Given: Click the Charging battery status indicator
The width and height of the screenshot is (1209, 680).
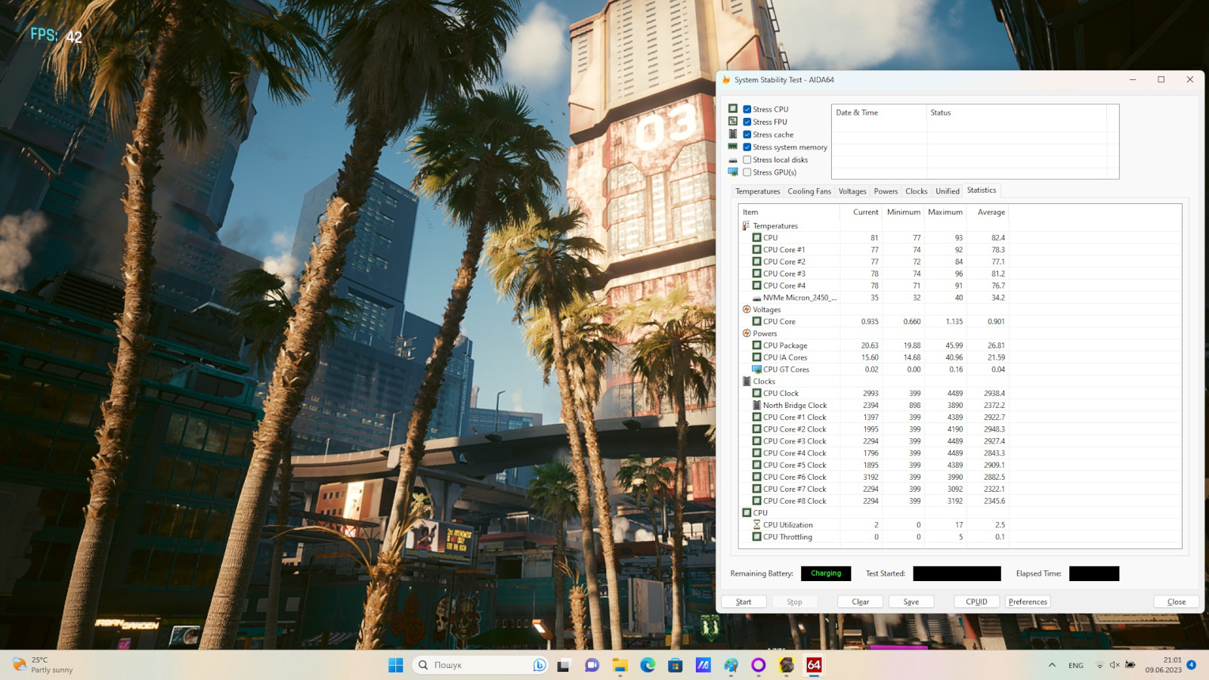Looking at the screenshot, I should coord(826,573).
